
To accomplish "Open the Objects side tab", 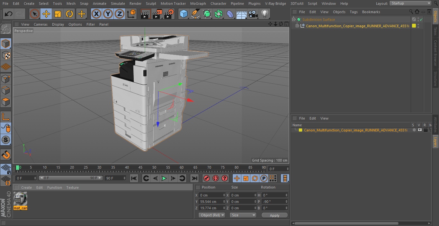I will (x=435, y=16).
